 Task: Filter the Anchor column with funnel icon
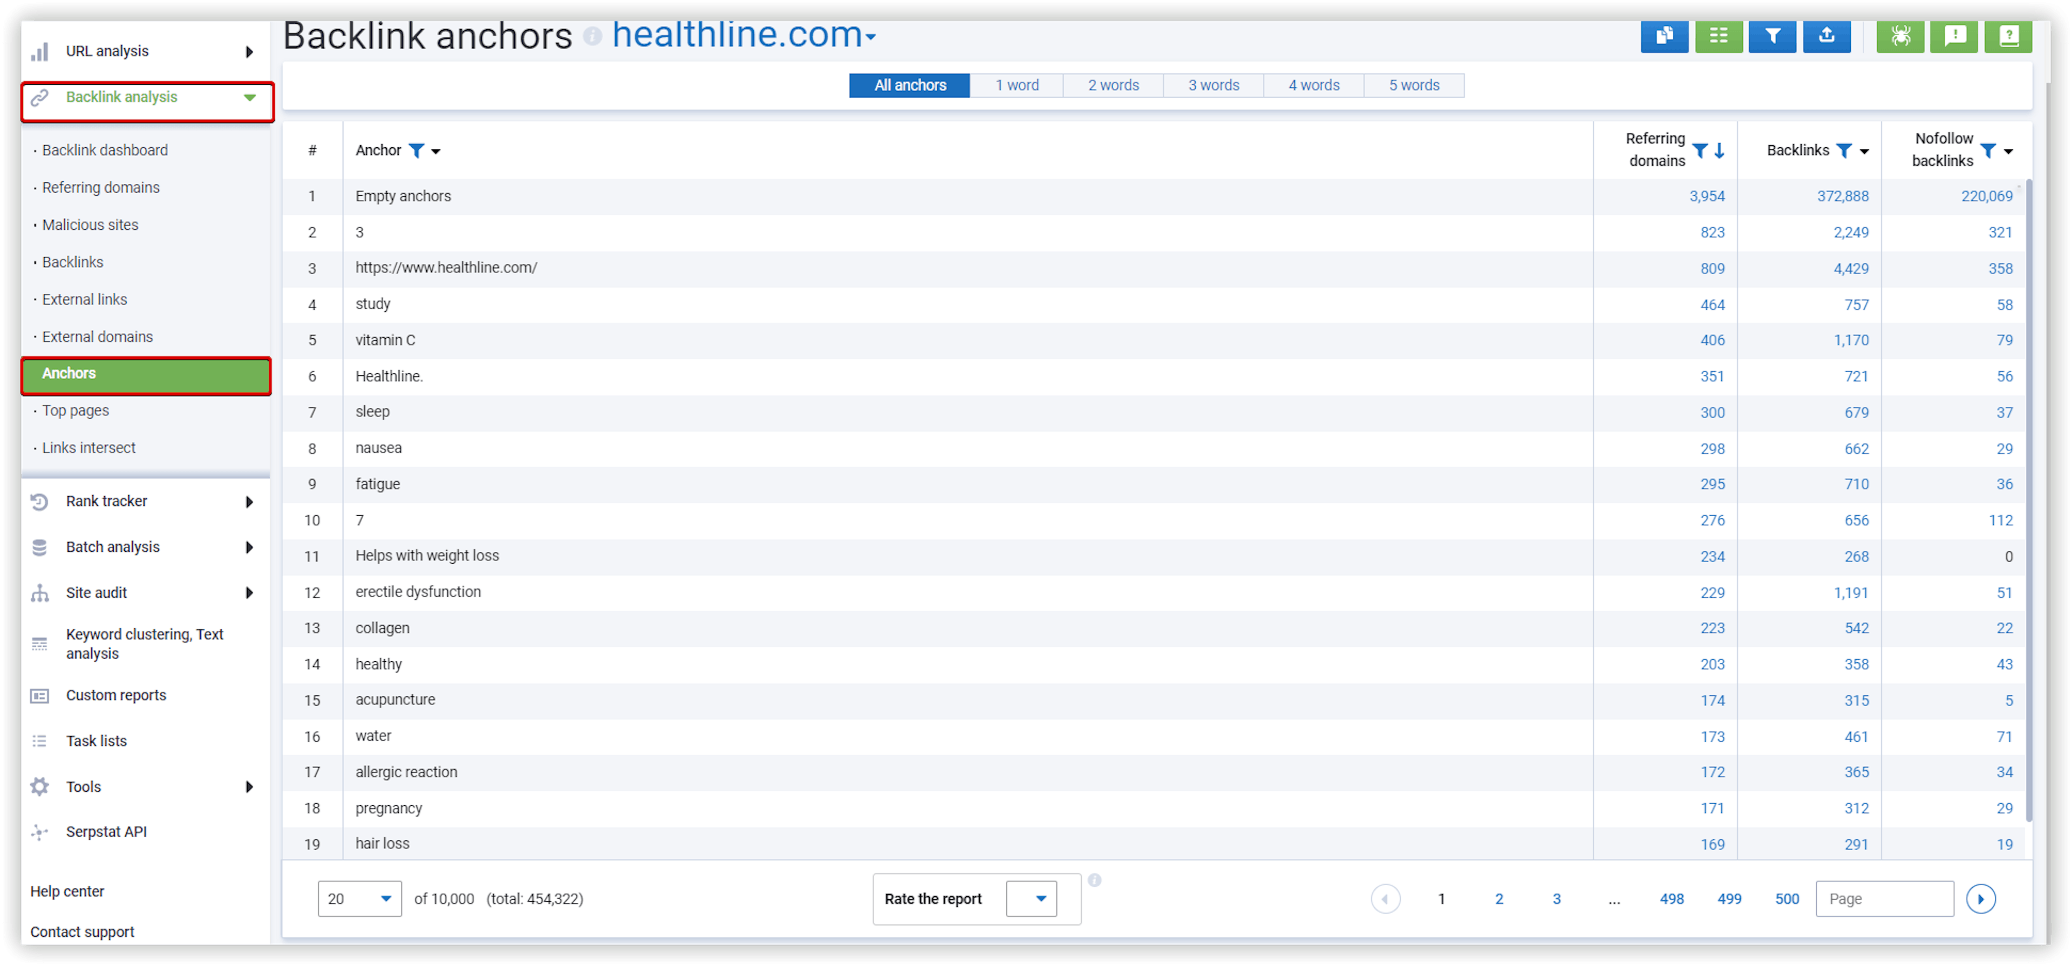click(417, 150)
